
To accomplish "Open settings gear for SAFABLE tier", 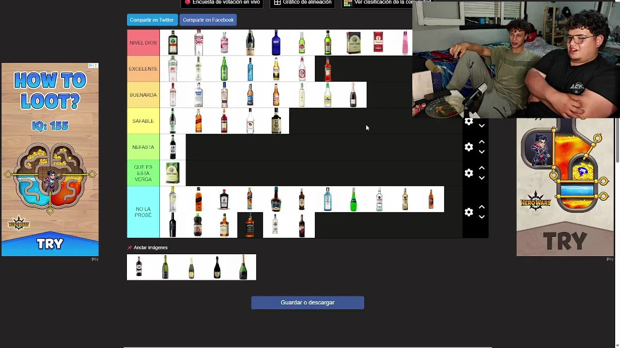I will click(468, 121).
